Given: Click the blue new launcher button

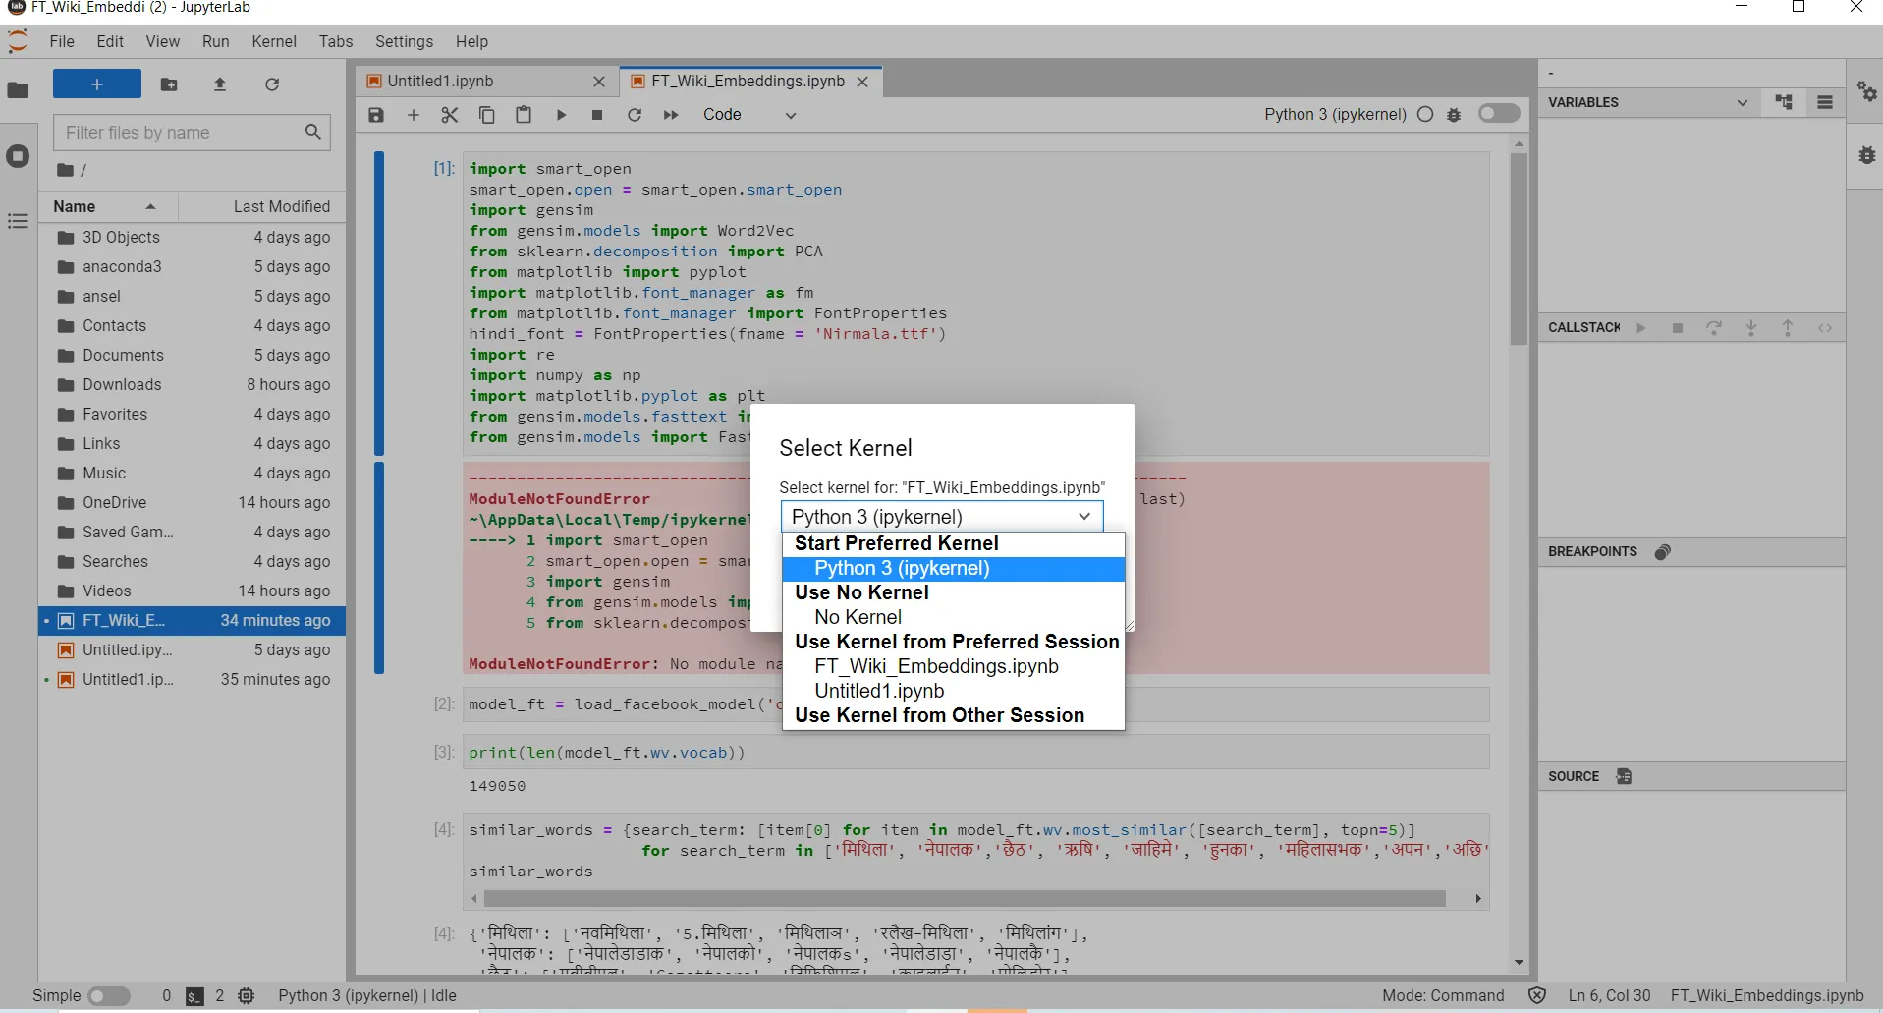Looking at the screenshot, I should [97, 84].
